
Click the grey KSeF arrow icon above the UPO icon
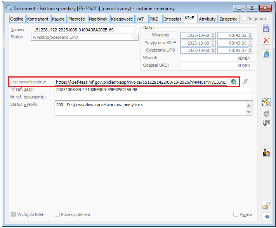click(266, 113)
